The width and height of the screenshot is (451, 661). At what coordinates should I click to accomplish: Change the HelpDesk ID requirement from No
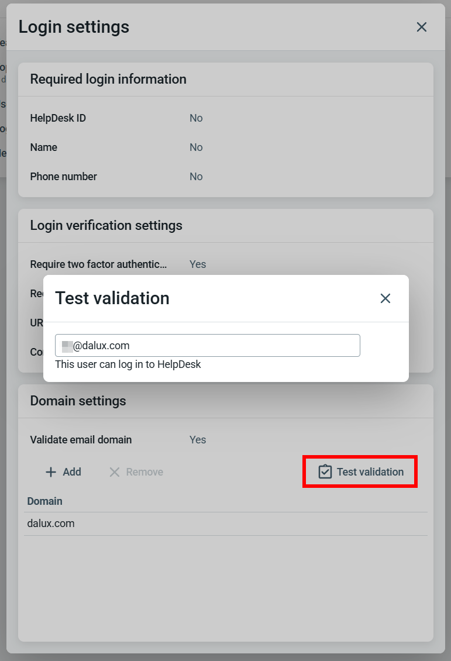click(195, 118)
